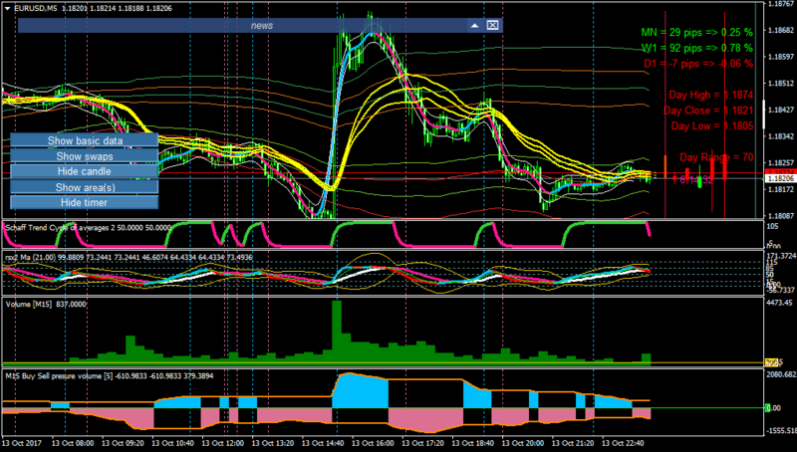Click the 13 Oct 22:40 time axis label

pos(623,443)
